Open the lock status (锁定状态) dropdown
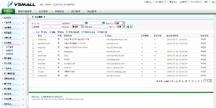The height and width of the screenshot is (108, 216). click(x=120, y=23)
